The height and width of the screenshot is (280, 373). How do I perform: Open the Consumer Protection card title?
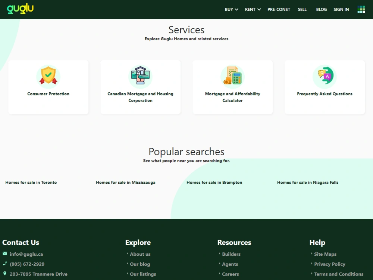48,94
